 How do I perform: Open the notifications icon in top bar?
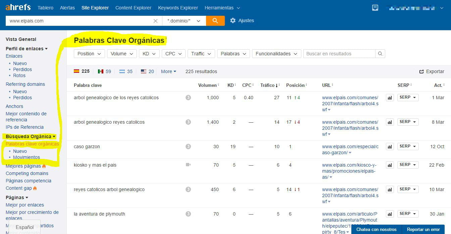tap(375, 8)
